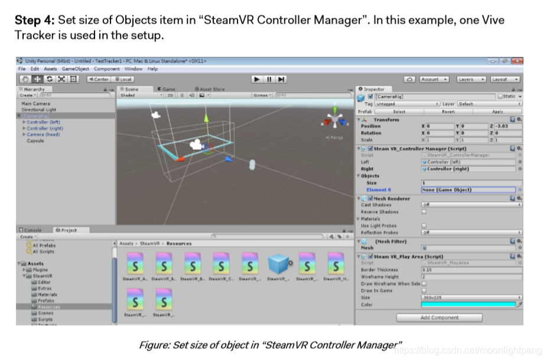Screen dimensions: 547x361
Task: Toggle Local coordinate space button
Action: tap(123, 80)
